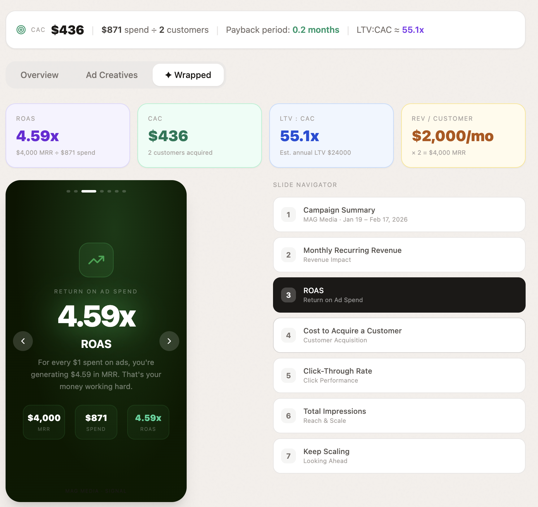Select the Keep Scaling slide
Screen dimensions: 538x507
click(x=399, y=456)
